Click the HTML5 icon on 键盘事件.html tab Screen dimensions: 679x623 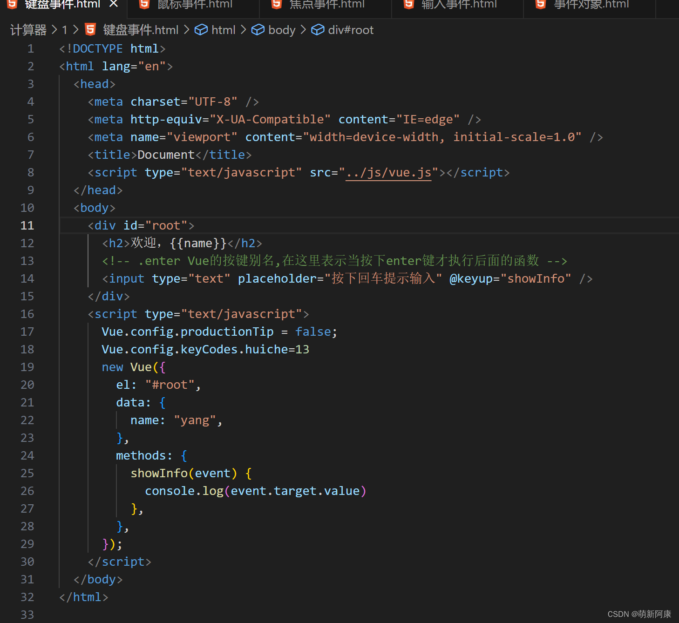pyautogui.click(x=12, y=5)
